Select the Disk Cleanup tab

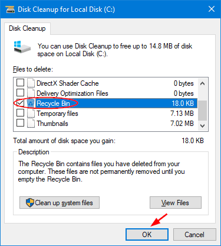(x=27, y=28)
